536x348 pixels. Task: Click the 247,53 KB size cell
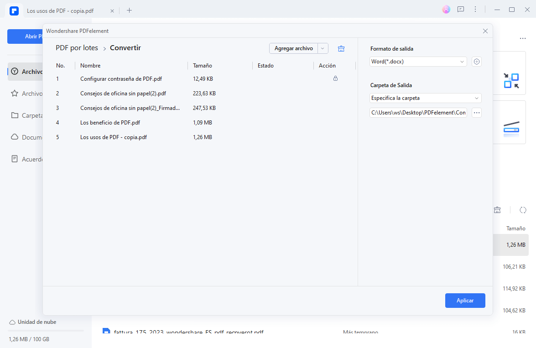tap(204, 108)
